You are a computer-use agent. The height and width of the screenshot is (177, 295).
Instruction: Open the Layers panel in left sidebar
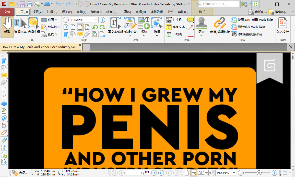click(x=4, y=104)
